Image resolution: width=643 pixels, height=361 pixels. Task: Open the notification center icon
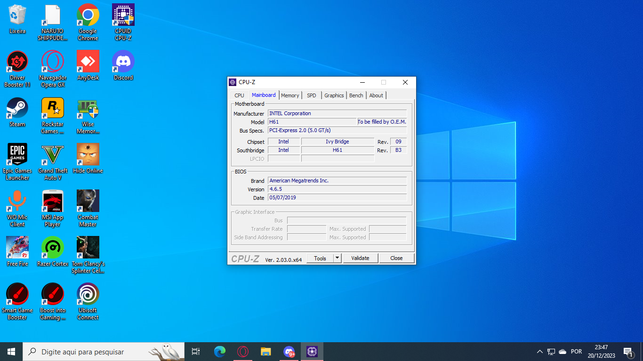point(628,352)
